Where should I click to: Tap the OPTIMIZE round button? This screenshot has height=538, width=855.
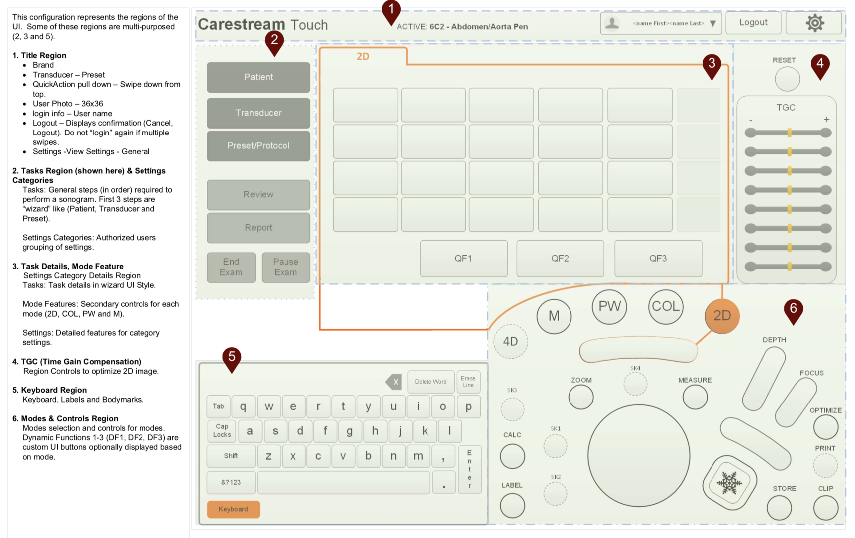[826, 427]
